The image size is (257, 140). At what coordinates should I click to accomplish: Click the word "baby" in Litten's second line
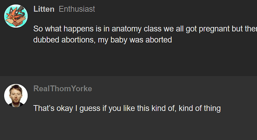click(119, 40)
